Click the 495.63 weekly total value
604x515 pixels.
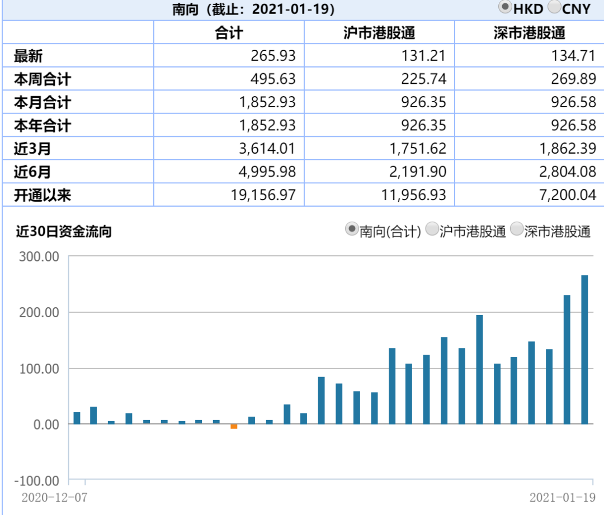click(273, 79)
